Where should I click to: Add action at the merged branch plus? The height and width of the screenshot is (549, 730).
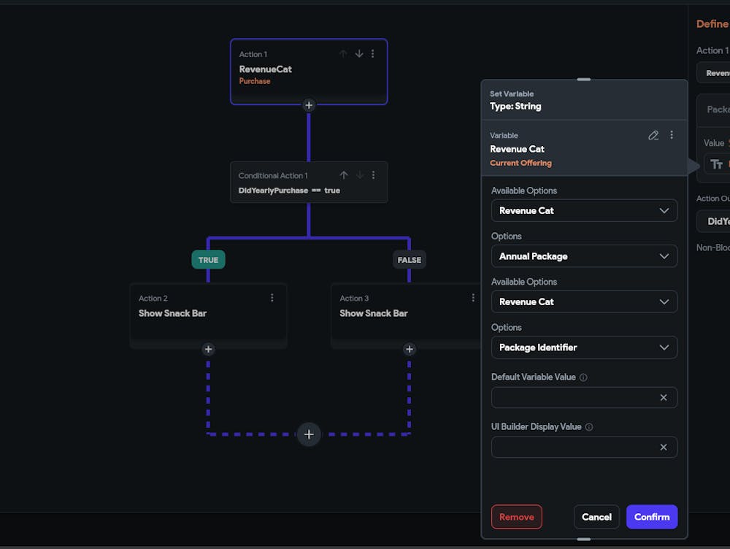309,434
